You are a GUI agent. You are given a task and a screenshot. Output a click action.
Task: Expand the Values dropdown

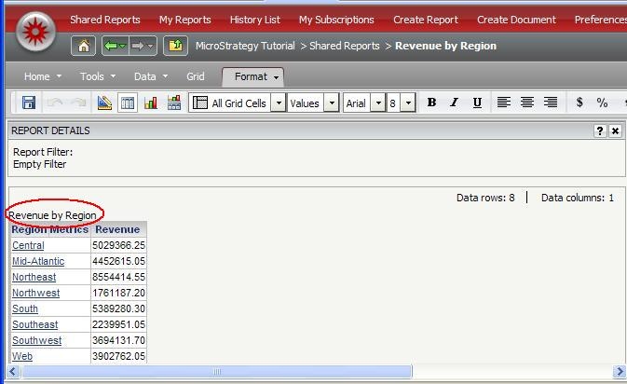[x=331, y=103]
